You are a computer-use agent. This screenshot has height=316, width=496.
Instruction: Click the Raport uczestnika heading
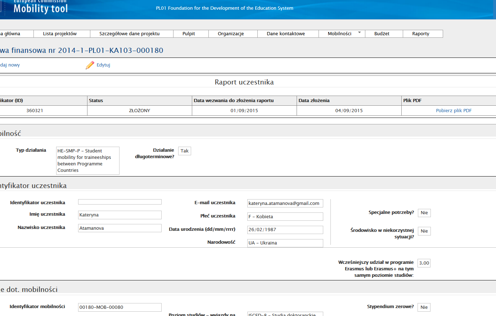click(244, 82)
